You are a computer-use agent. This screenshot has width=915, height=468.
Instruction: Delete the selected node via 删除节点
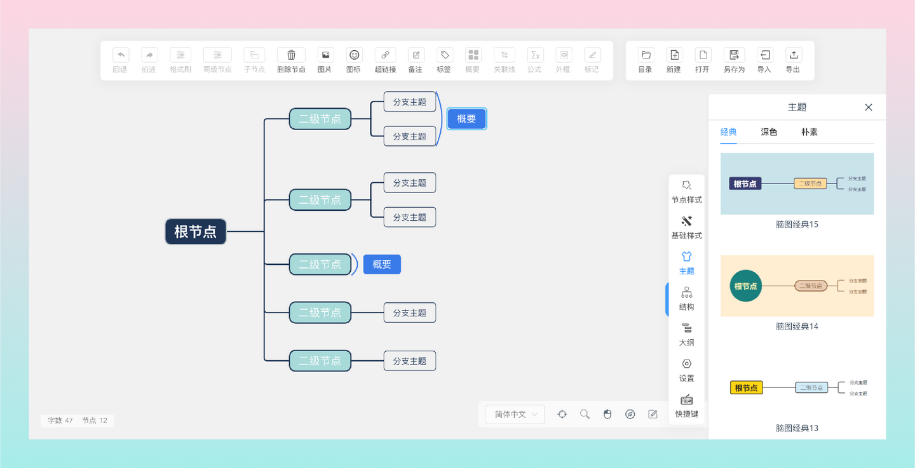290,60
